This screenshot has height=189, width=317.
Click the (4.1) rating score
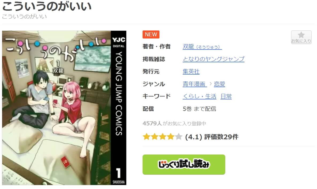[193, 137]
